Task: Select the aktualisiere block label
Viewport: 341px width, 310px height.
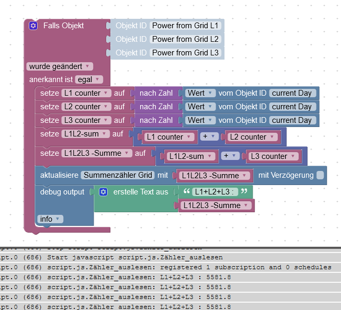Action: 59,175
